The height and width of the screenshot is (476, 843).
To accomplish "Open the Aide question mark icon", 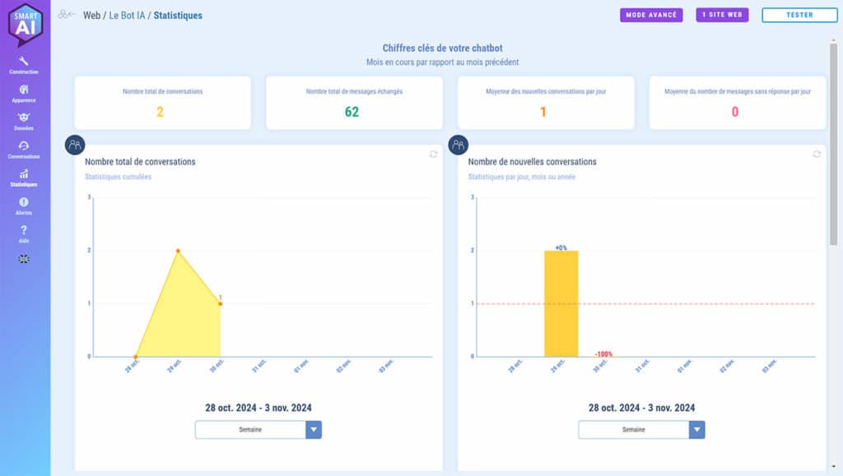I will coord(24,231).
